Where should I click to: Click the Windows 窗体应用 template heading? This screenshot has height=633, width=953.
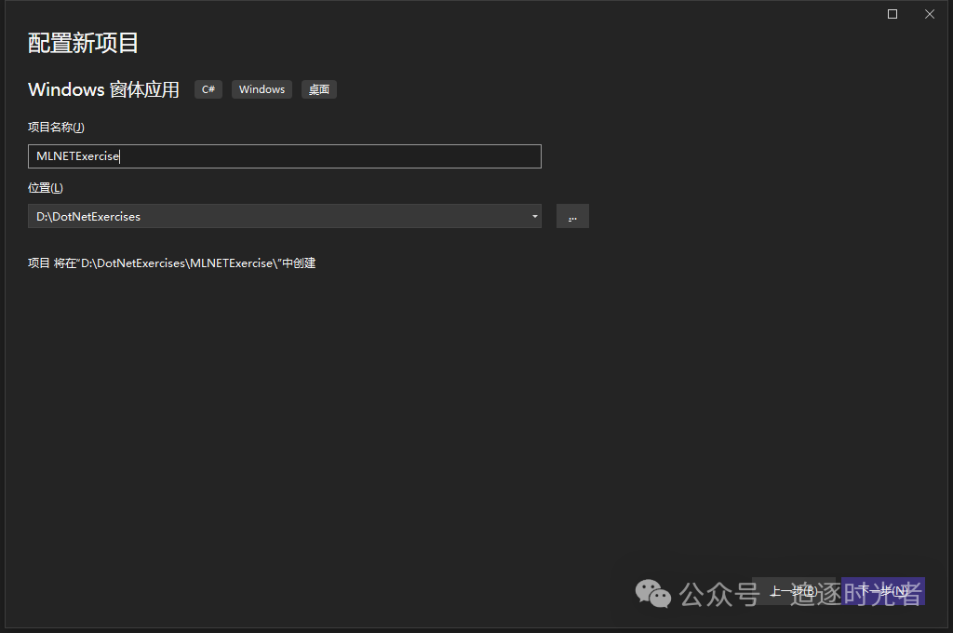pyautogui.click(x=103, y=89)
